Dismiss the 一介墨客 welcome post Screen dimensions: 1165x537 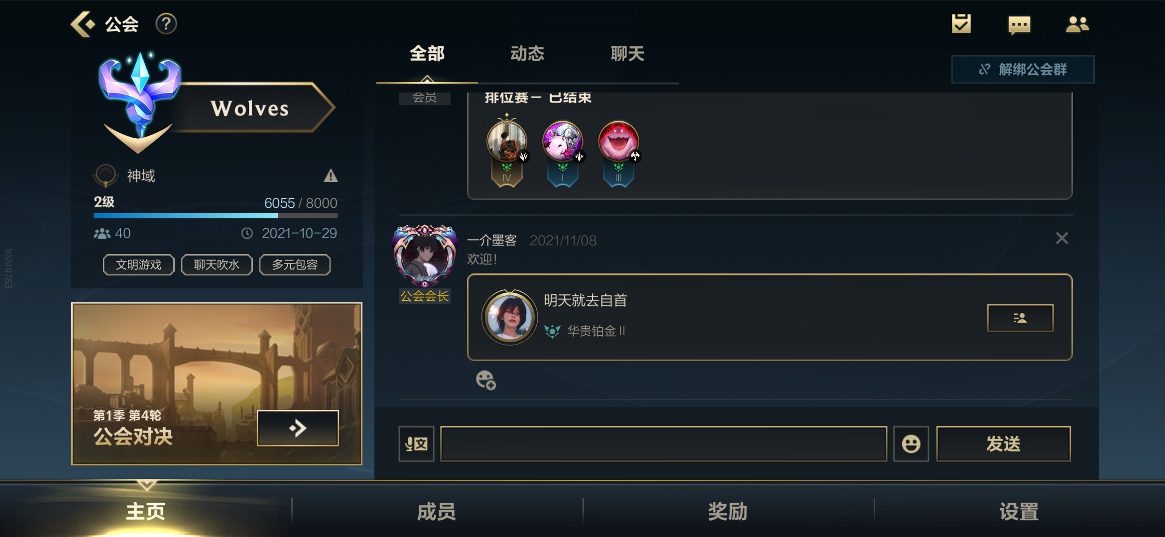[x=1061, y=238]
